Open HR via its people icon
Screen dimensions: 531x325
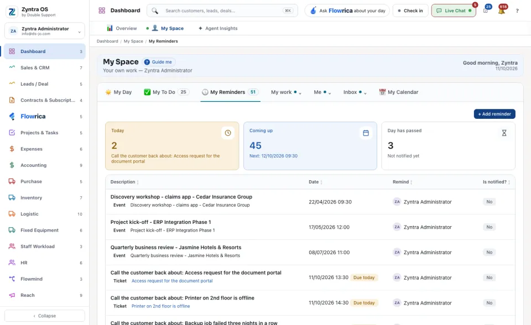pyautogui.click(x=12, y=263)
